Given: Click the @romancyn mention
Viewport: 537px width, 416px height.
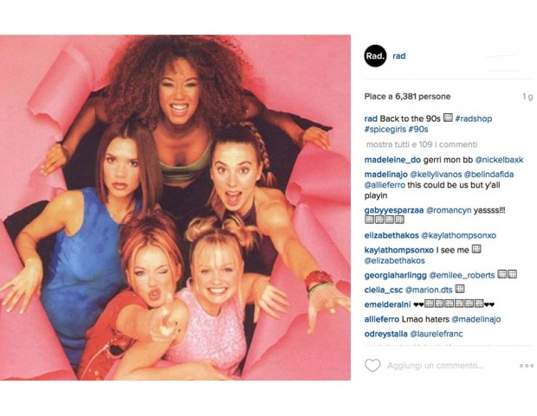Looking at the screenshot, I should [449, 210].
